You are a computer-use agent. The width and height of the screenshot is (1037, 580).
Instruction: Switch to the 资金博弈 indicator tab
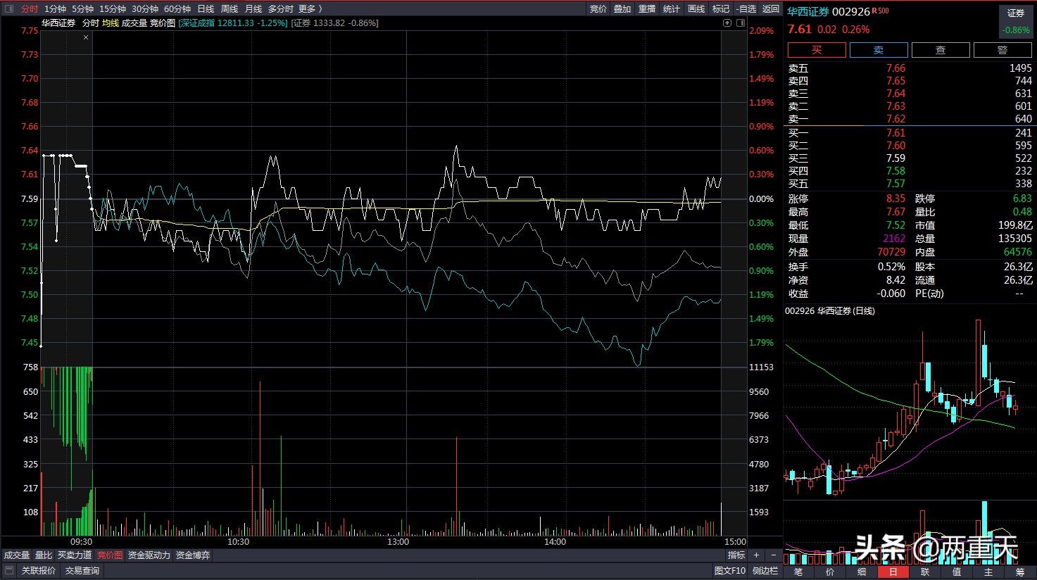point(193,555)
